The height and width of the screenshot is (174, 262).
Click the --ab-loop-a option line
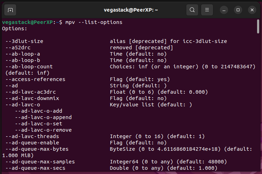pos(23,54)
